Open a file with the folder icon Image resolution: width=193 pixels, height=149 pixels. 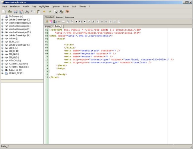9,12
